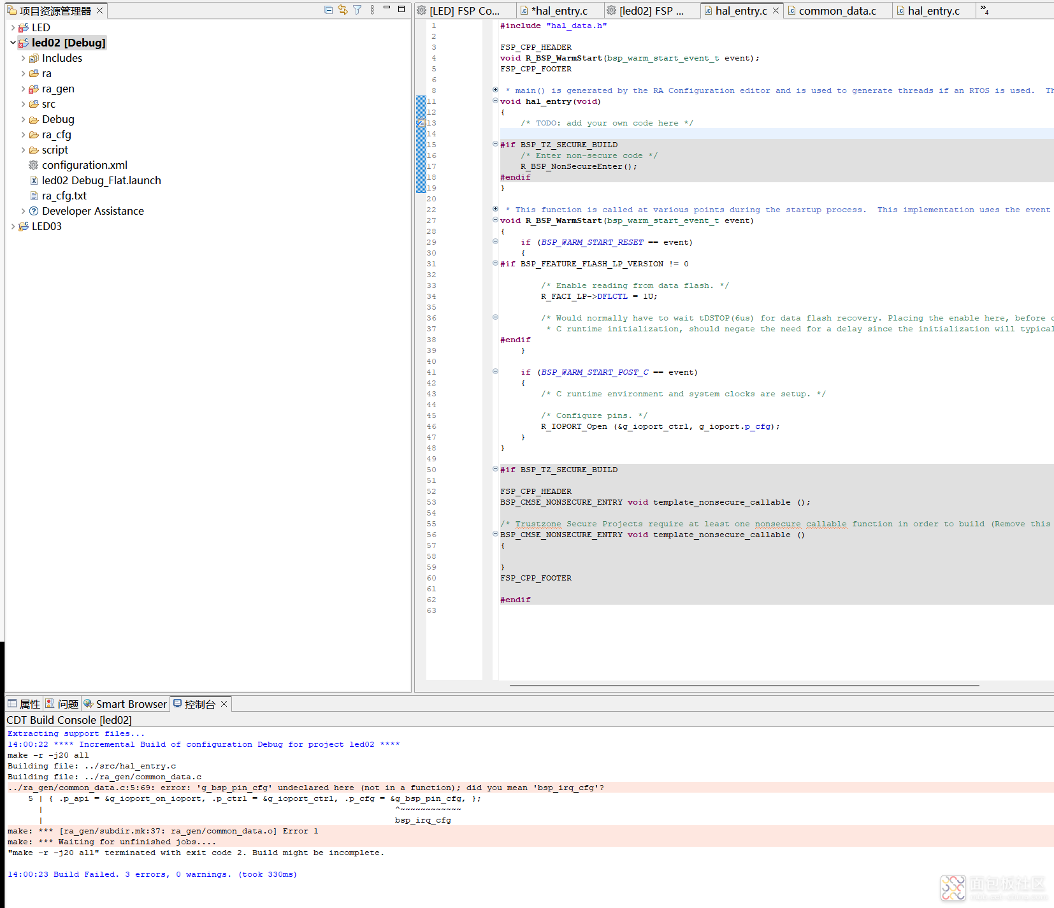Collapse if BSP_WARM_START_POST_C block

coord(495,371)
